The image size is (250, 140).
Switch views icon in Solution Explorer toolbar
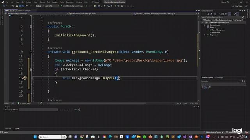[x=211, y=14]
